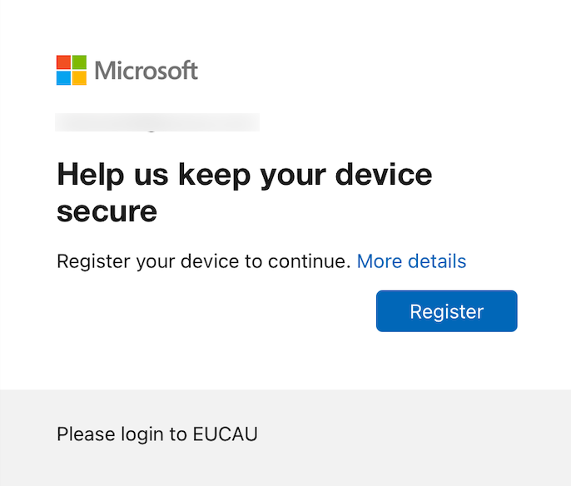Click the 'Help us keep your device secure' heading
This screenshot has width=571, height=486.
pos(244,192)
